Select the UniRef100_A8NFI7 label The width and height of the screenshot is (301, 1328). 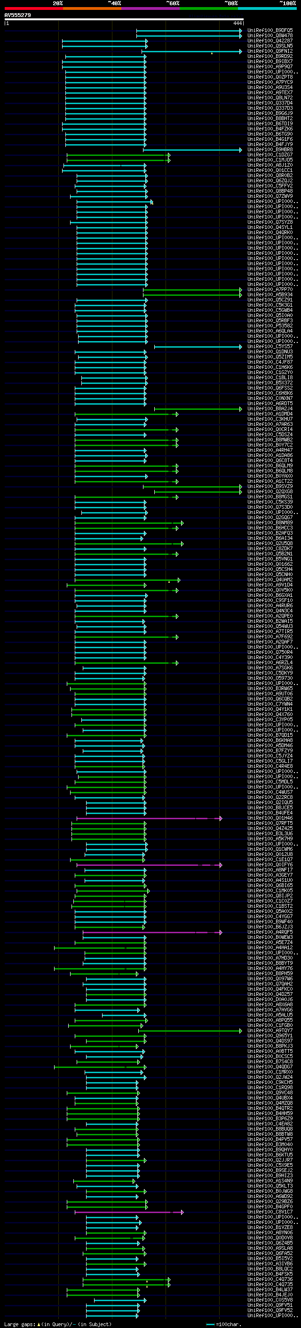coord(270,870)
